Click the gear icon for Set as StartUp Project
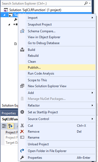This screenshot has height=162, width=98. click(x=22, y=112)
